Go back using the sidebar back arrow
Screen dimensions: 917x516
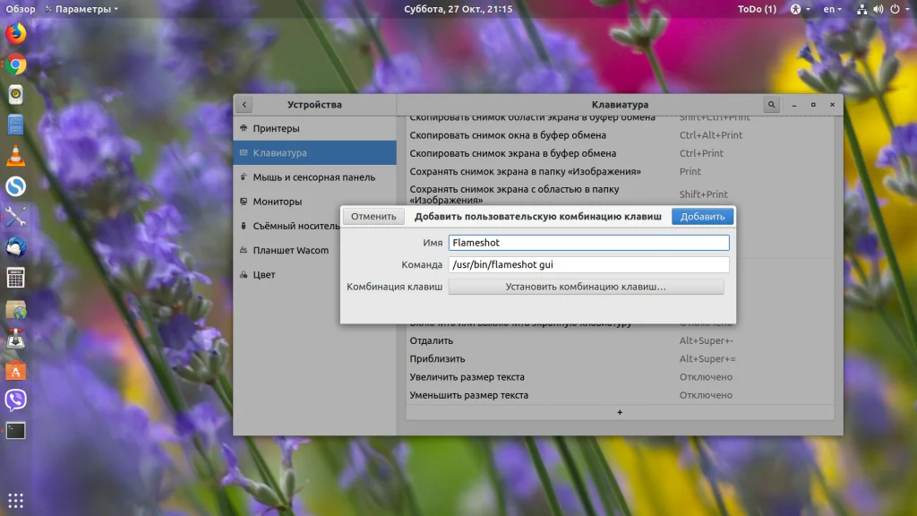click(244, 105)
